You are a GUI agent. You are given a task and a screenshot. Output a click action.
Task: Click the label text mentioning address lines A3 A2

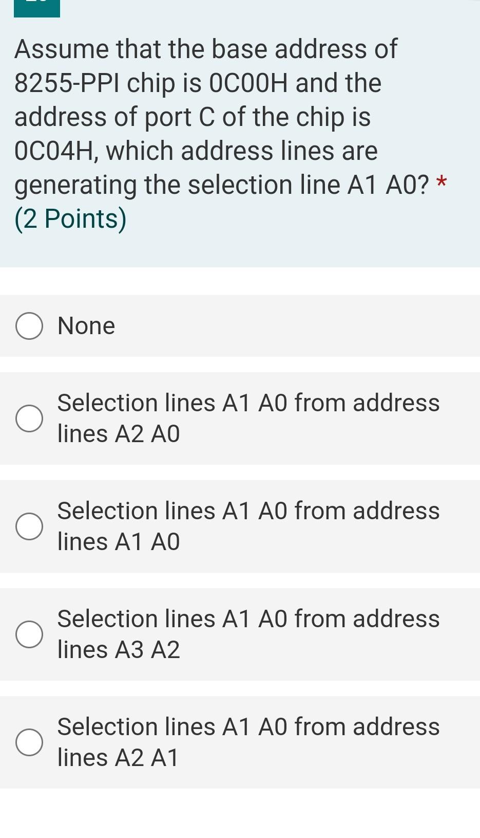tap(248, 634)
